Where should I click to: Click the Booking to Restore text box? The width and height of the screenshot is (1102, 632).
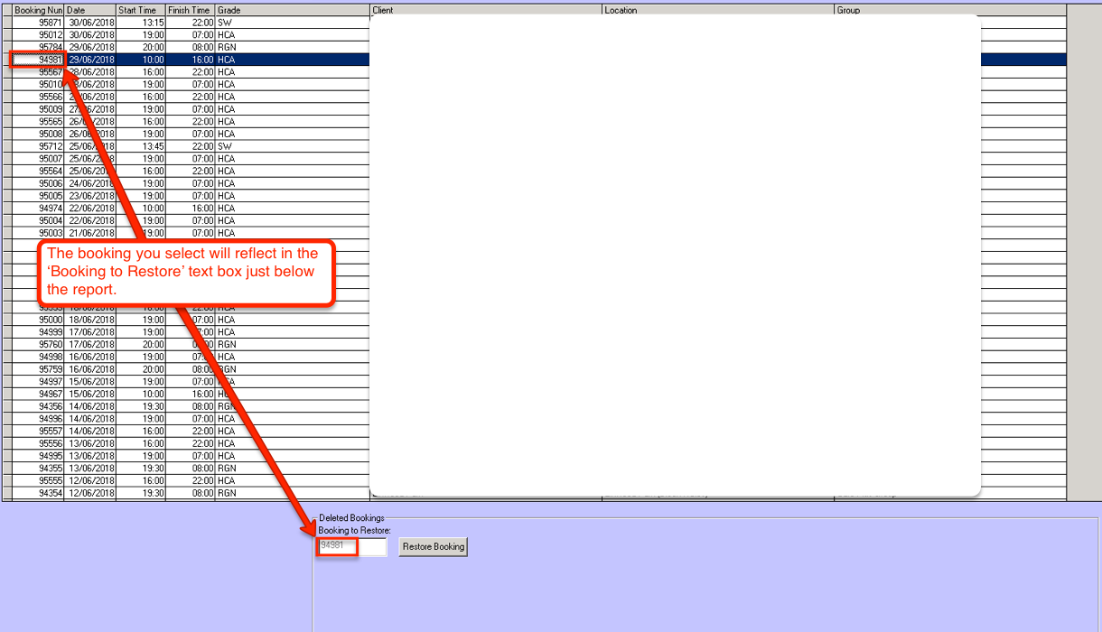point(352,546)
